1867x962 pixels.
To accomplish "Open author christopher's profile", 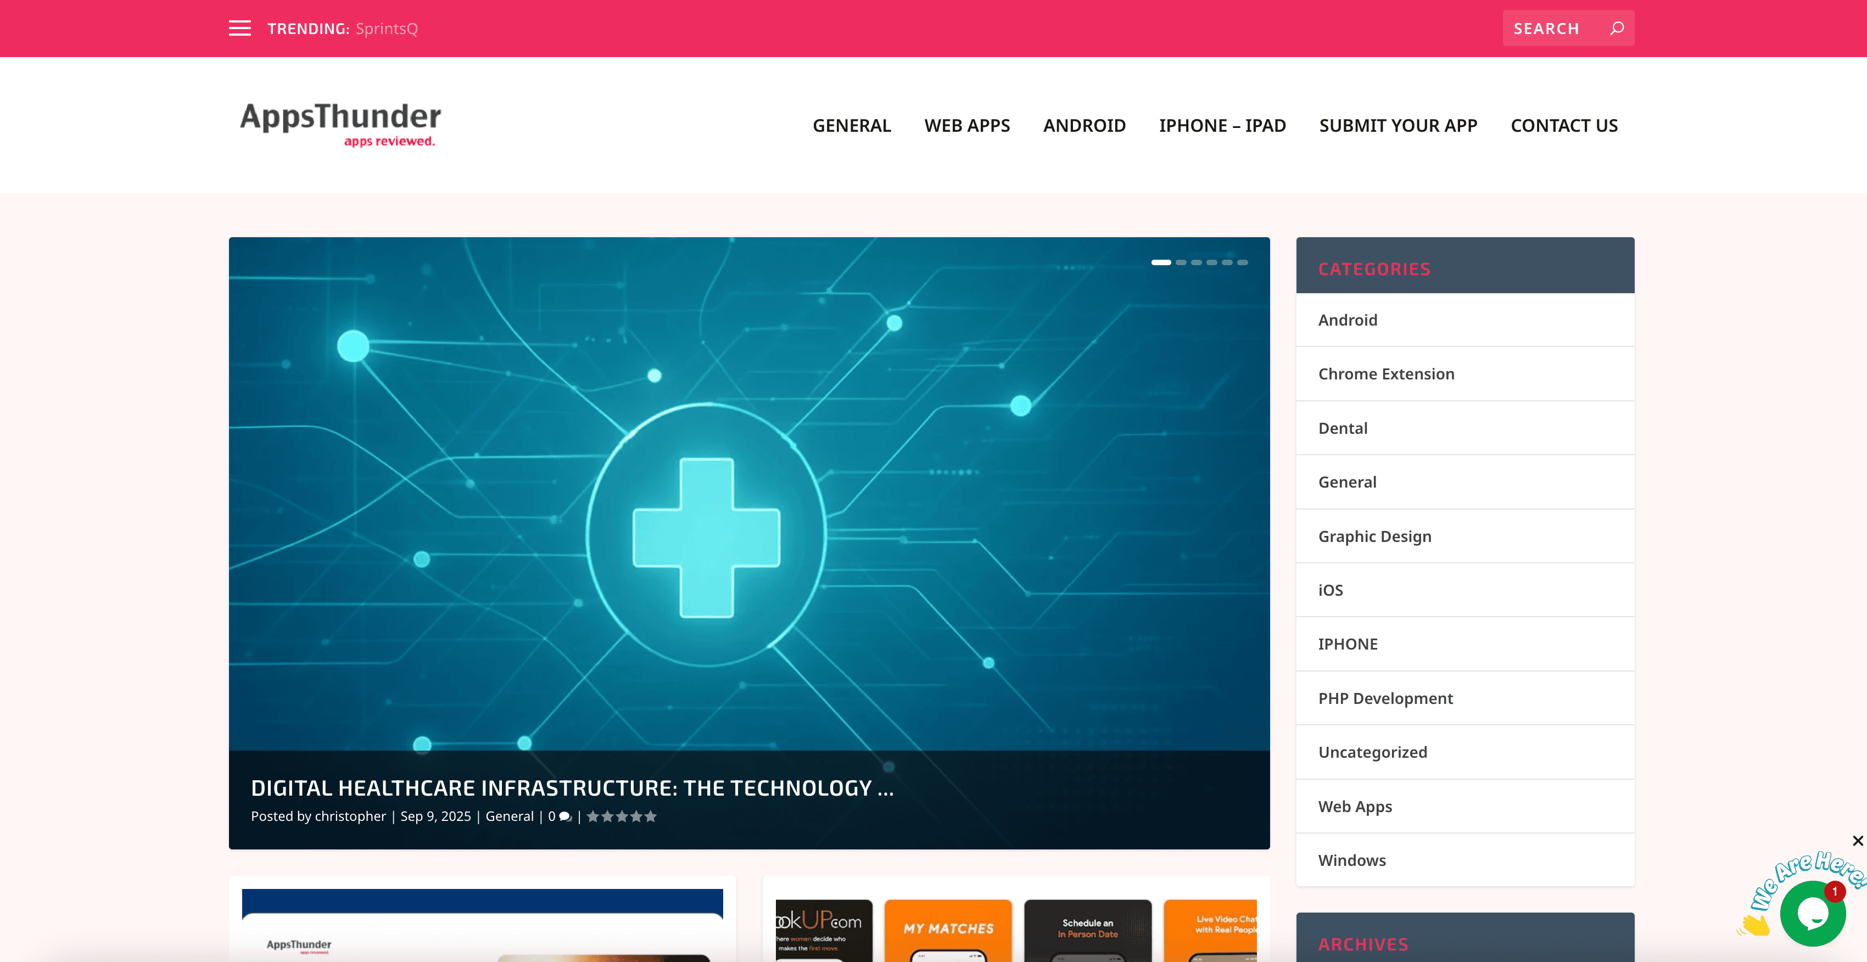I will (x=350, y=816).
